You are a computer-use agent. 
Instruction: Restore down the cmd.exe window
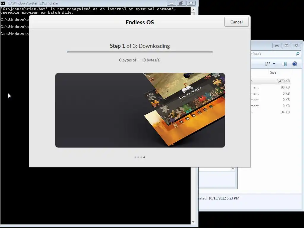[181, 3]
